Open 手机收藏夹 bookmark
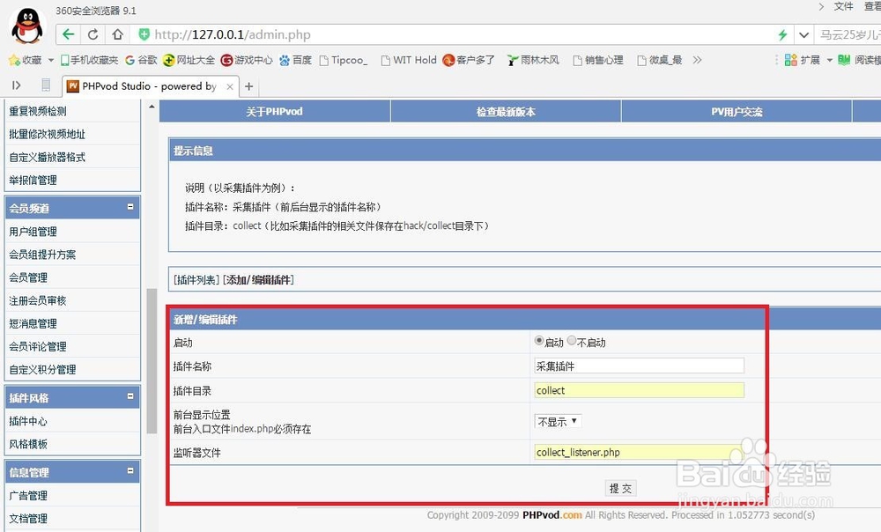 tap(89, 60)
